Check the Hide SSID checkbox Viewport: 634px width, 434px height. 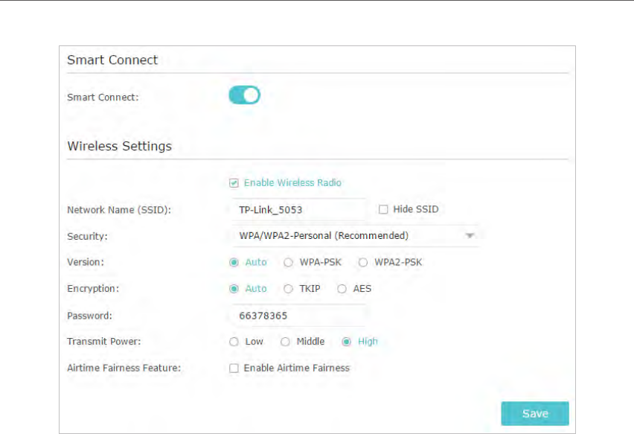(383, 209)
